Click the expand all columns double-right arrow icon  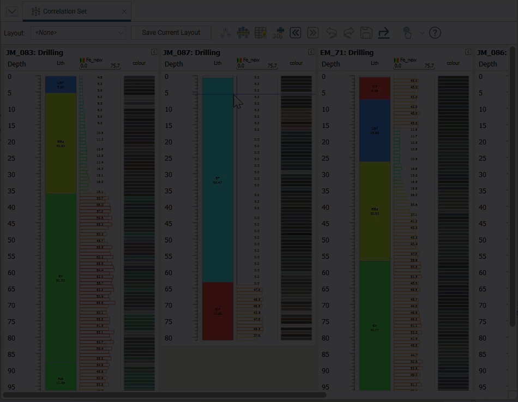click(312, 33)
